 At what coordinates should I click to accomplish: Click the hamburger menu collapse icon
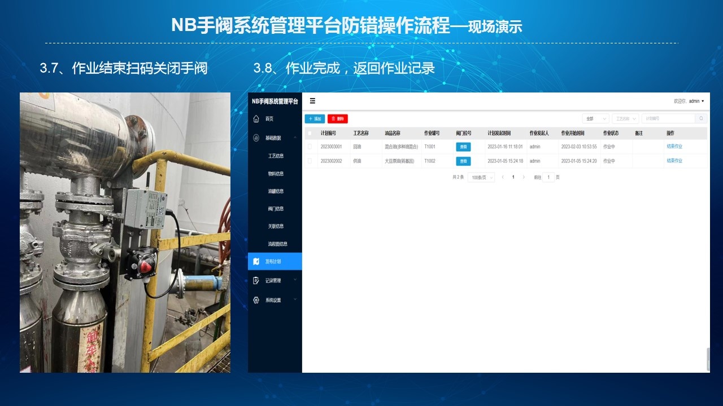pos(312,101)
